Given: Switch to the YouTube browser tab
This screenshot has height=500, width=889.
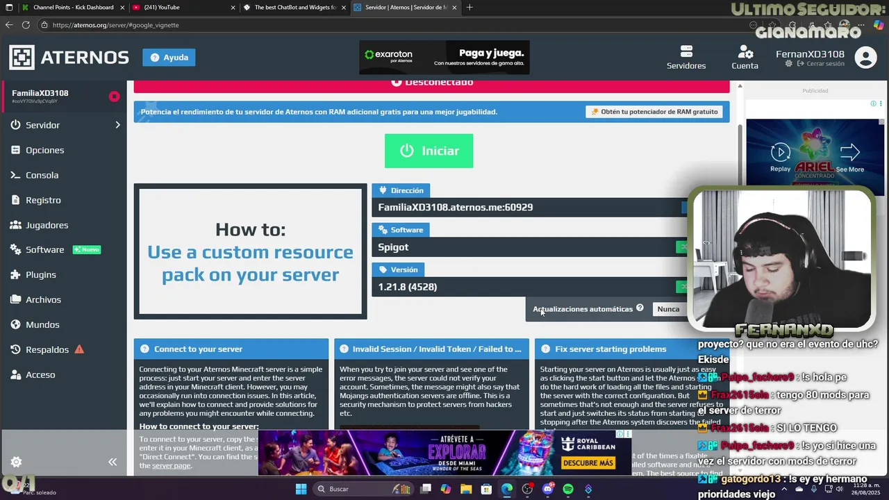Looking at the screenshot, I should (184, 8).
